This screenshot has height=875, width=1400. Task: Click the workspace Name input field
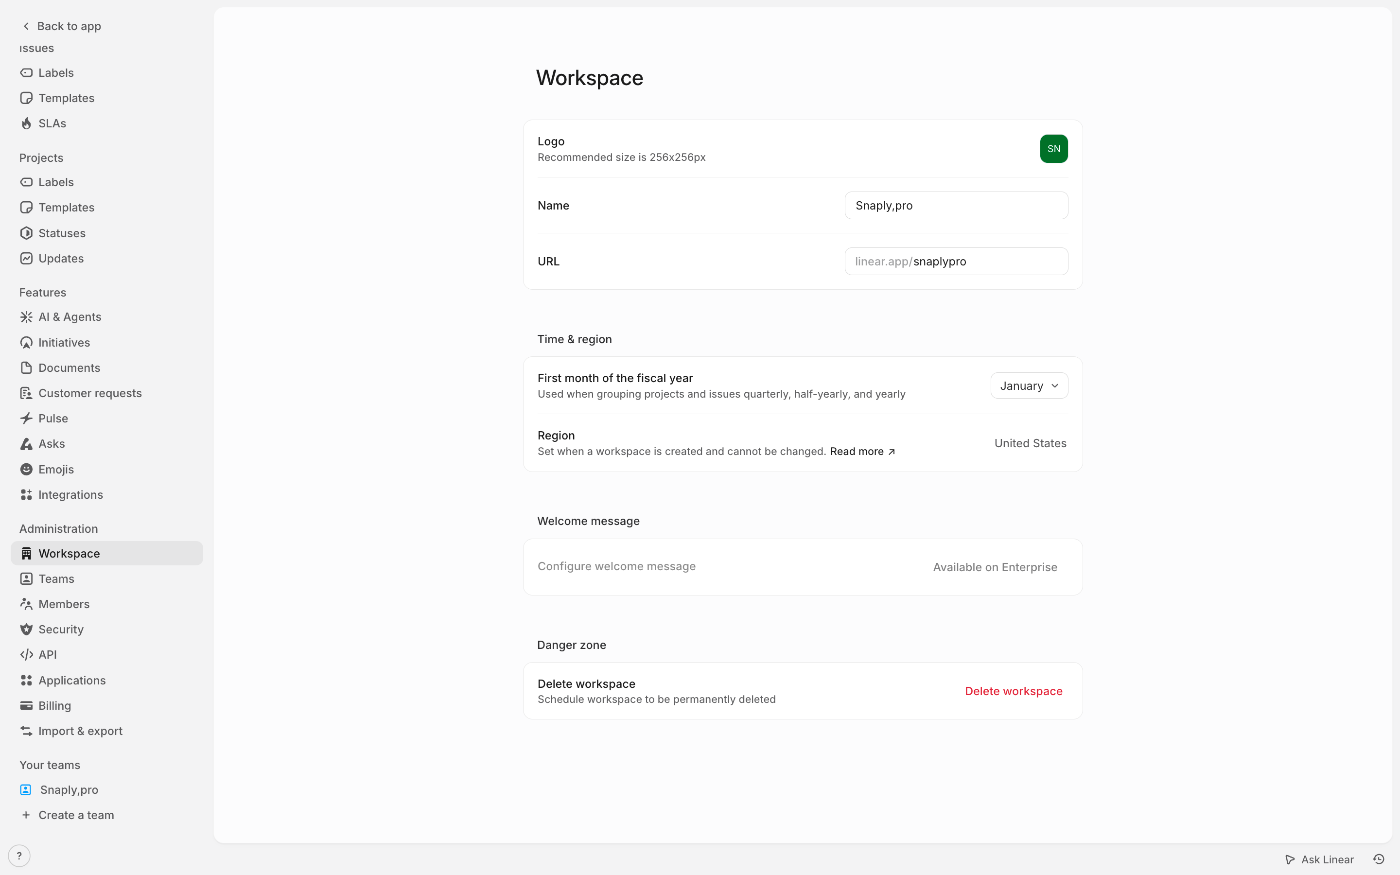[x=956, y=206]
